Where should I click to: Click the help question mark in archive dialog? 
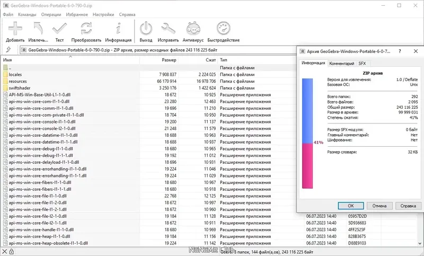pos(400,51)
